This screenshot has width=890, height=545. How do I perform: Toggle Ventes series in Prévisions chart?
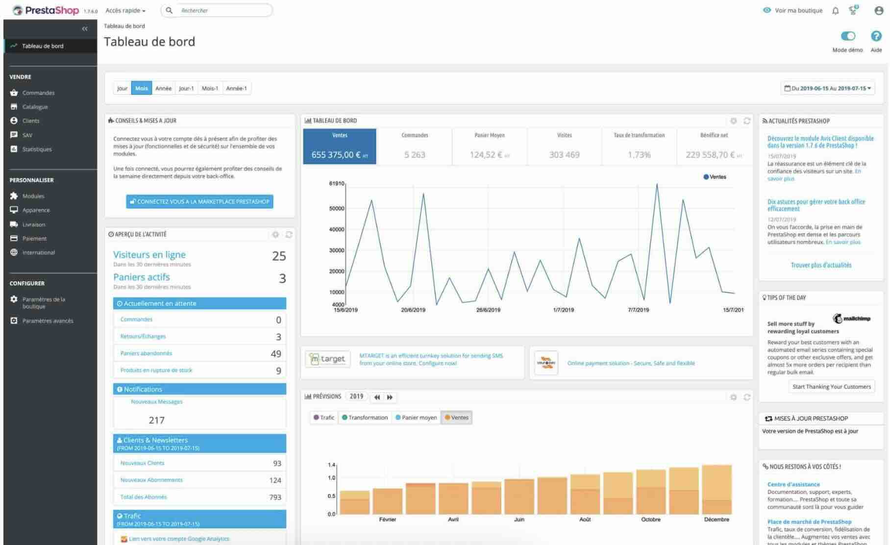click(456, 418)
